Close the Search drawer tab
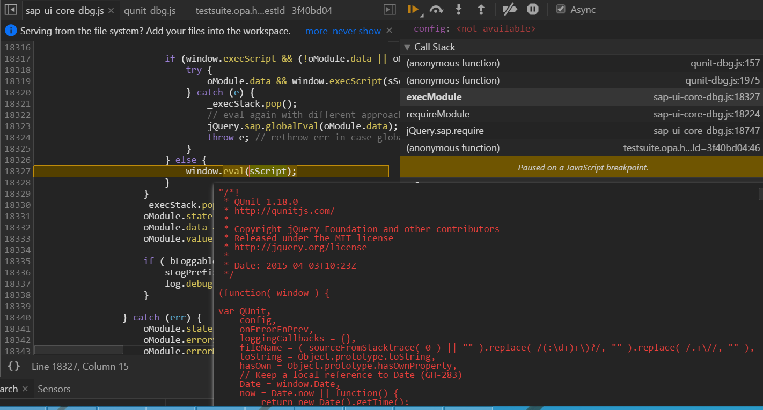 [25, 389]
